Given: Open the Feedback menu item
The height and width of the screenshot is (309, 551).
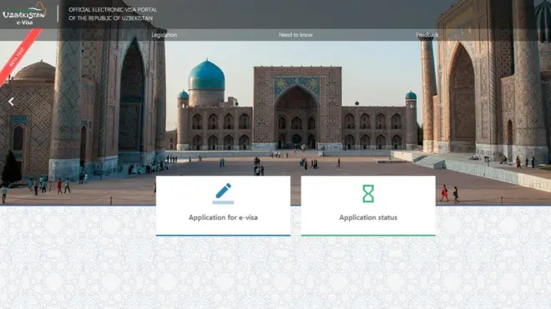Looking at the screenshot, I should coord(427,35).
